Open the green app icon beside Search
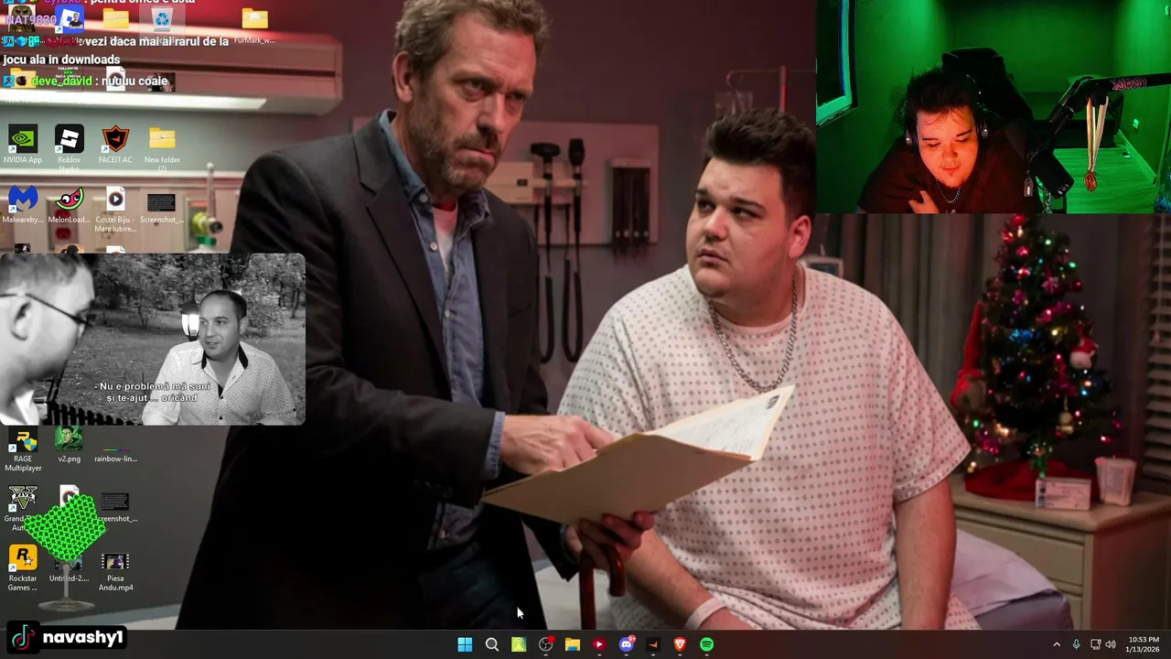The height and width of the screenshot is (659, 1171). [519, 644]
